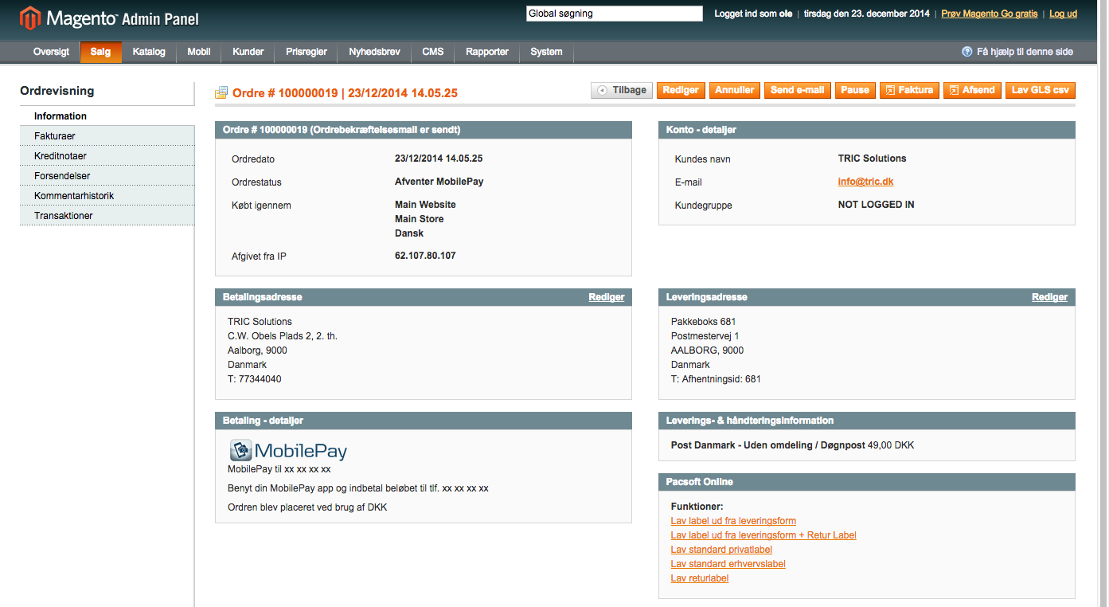Switch to the Fakturaer tab
The width and height of the screenshot is (1109, 607).
tap(55, 136)
